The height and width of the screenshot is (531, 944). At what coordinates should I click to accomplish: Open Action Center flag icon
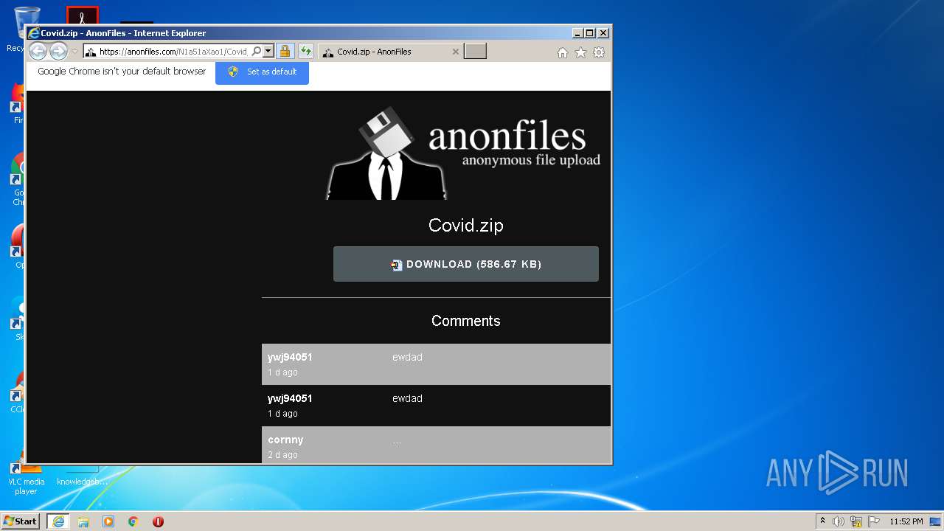coord(873,521)
